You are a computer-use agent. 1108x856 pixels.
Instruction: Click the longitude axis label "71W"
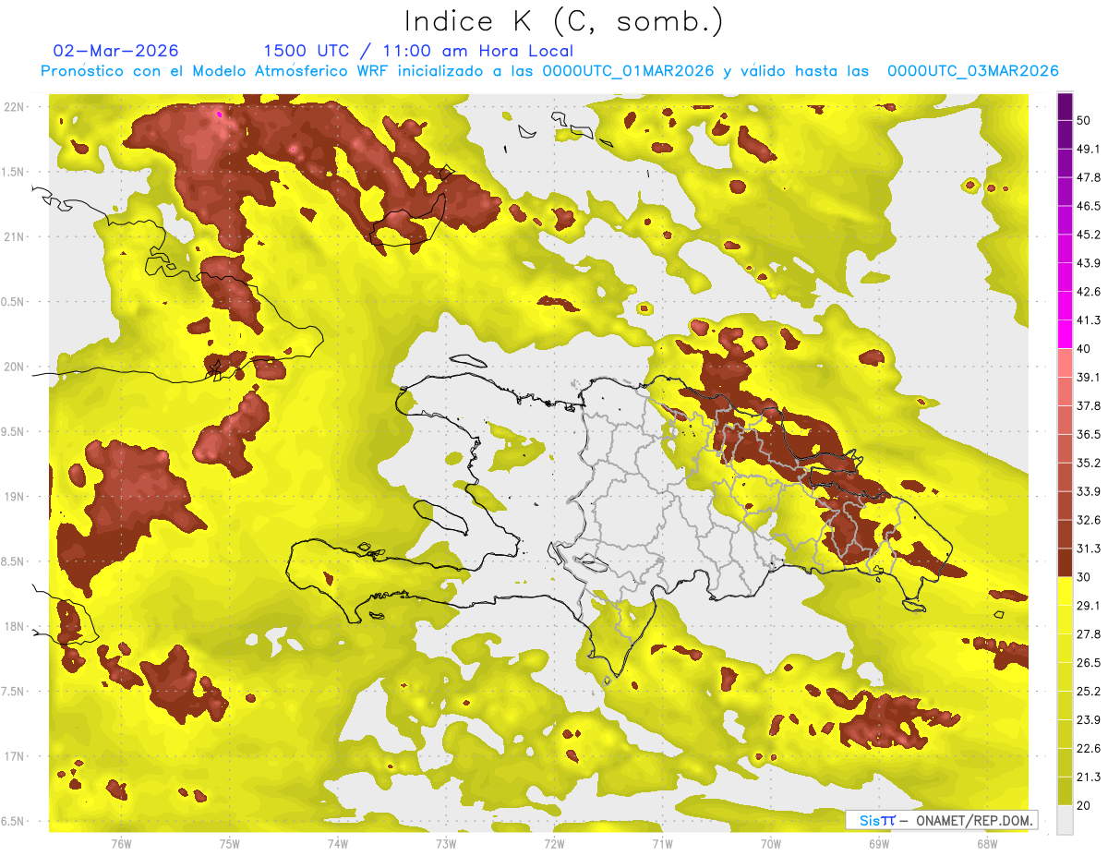[x=662, y=844]
